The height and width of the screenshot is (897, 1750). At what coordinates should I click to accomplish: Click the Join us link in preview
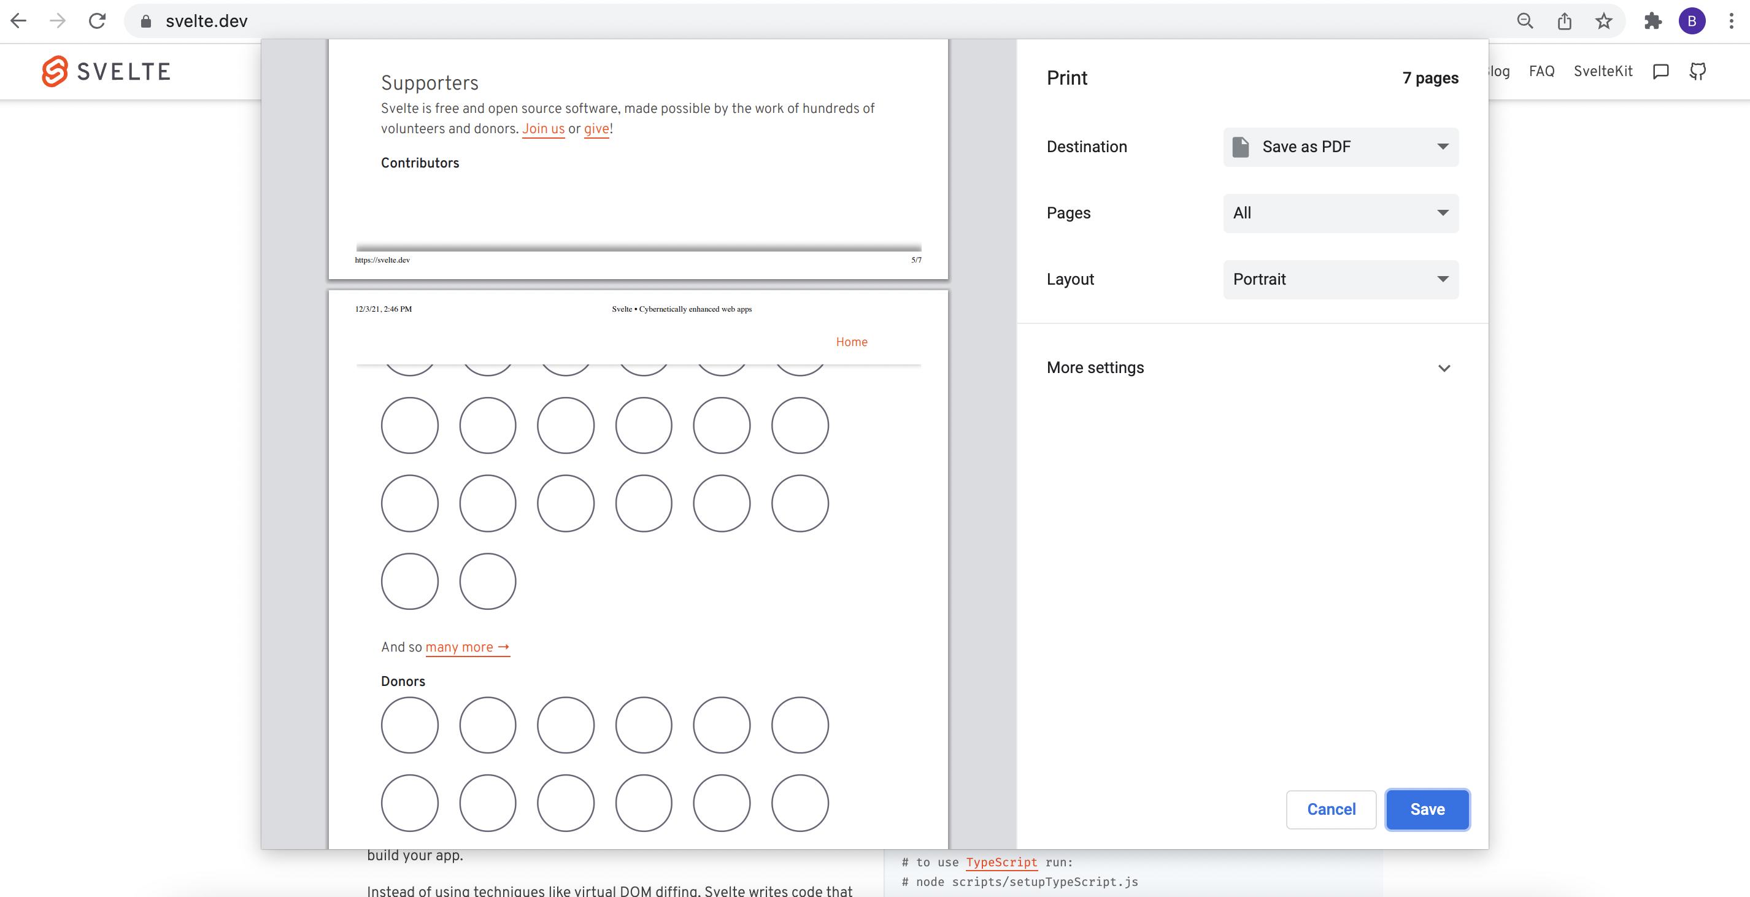pyautogui.click(x=544, y=129)
